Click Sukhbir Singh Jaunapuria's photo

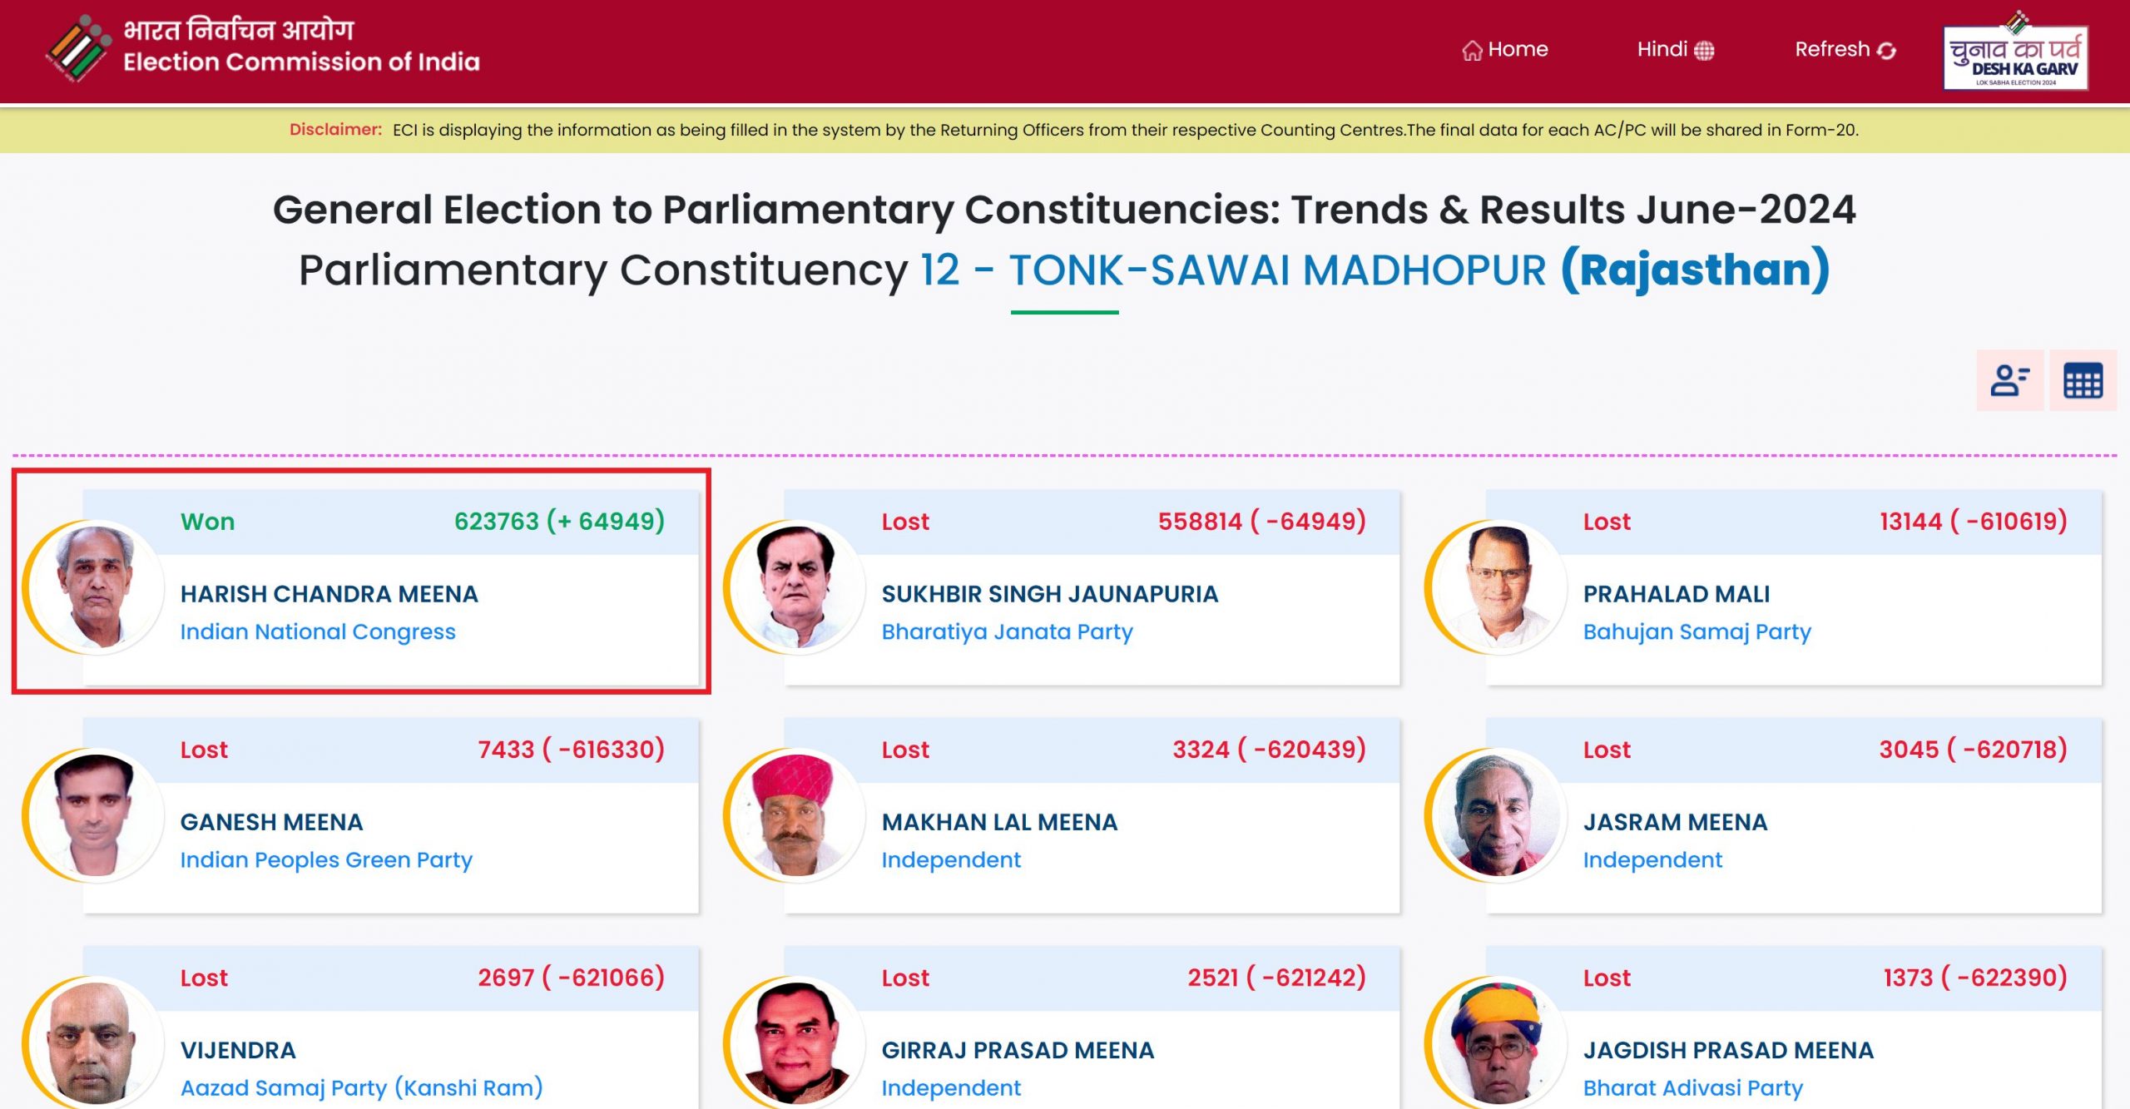(x=798, y=587)
